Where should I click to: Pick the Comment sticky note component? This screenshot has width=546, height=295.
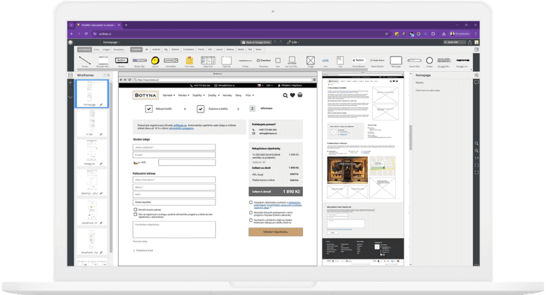[188, 61]
